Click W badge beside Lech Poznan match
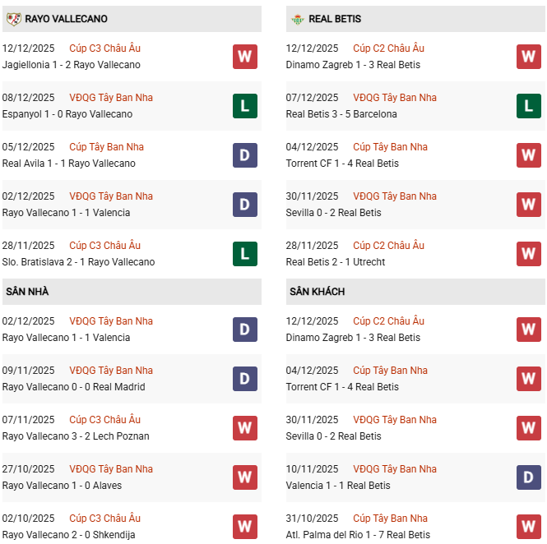The height and width of the screenshot is (544, 547). [245, 428]
